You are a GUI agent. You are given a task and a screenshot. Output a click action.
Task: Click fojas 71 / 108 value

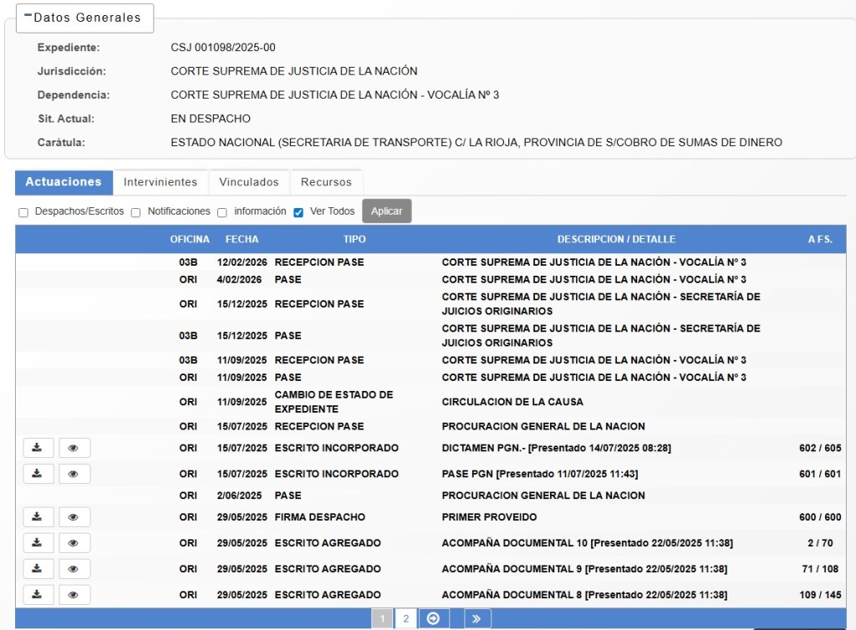click(x=820, y=568)
